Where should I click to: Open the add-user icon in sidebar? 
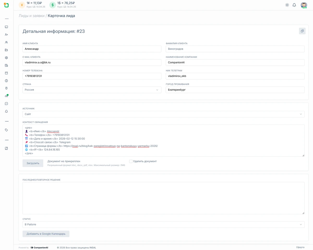7,34
